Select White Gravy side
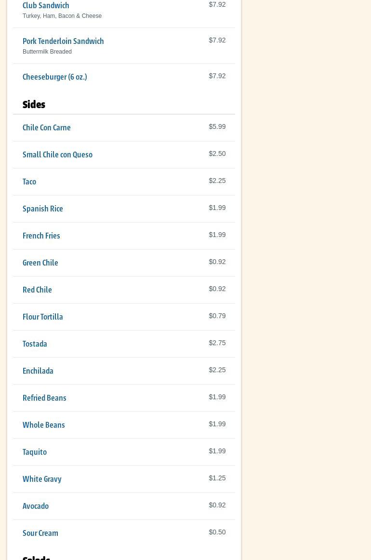The width and height of the screenshot is (371, 560). 42,479
